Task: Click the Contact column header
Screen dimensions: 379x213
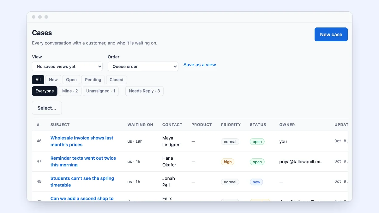Action: point(172,125)
